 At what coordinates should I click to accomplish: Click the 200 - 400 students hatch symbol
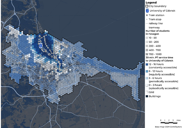tap(147, 46)
